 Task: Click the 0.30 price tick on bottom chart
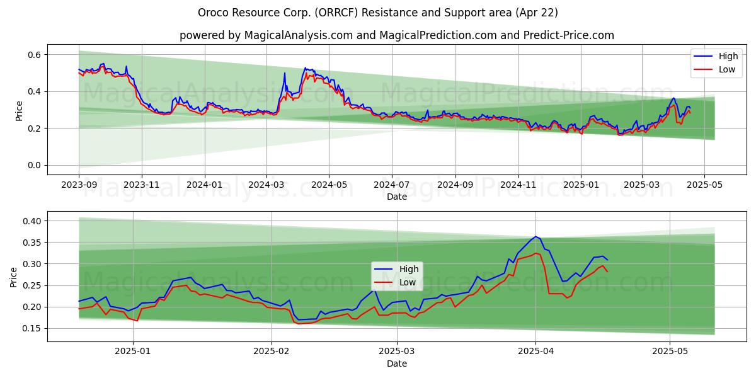(x=32, y=264)
